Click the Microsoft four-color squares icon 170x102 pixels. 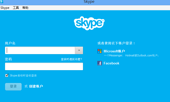(100, 51)
